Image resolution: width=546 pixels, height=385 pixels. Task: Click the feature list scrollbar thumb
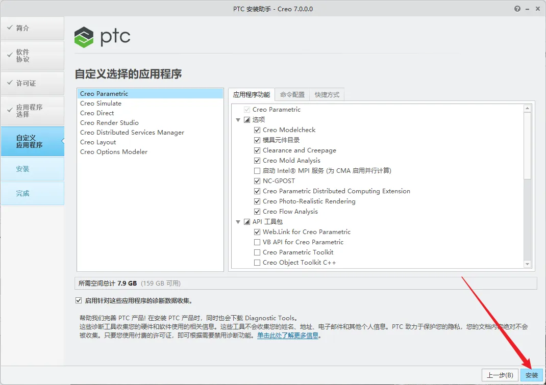pos(527,145)
